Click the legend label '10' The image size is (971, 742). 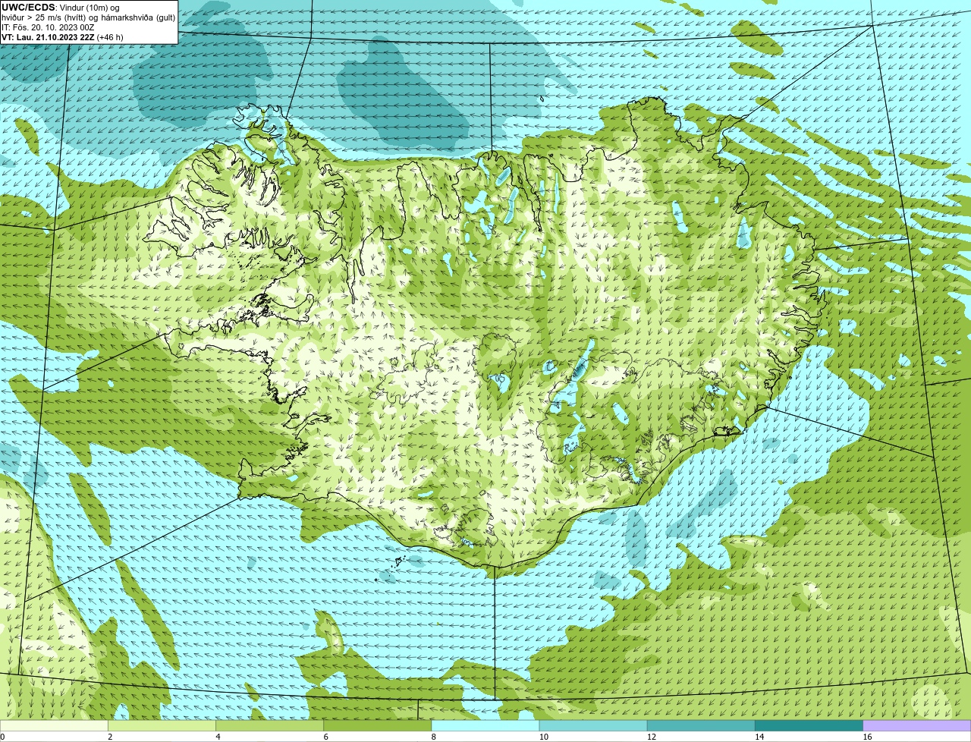coord(544,737)
